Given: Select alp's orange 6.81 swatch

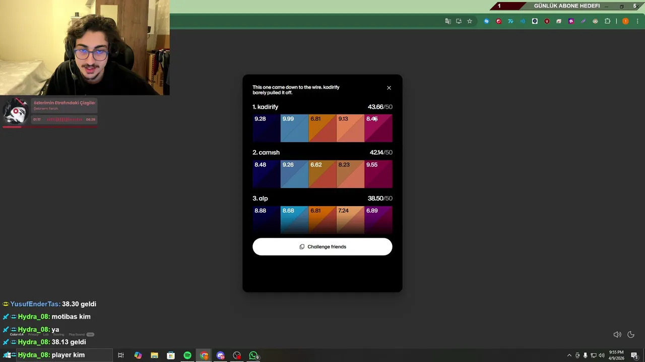Looking at the screenshot, I should pos(322,220).
